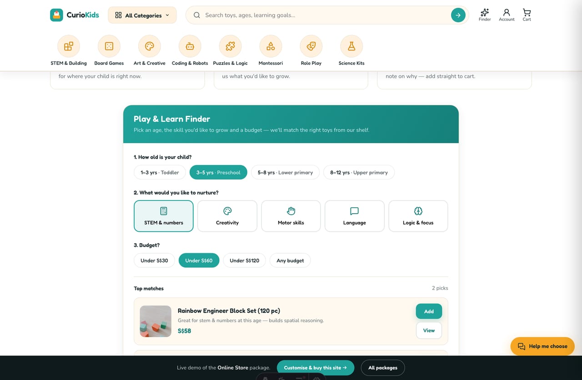
Task: Select 3–5 yrs Preschool age
Action: pos(218,172)
